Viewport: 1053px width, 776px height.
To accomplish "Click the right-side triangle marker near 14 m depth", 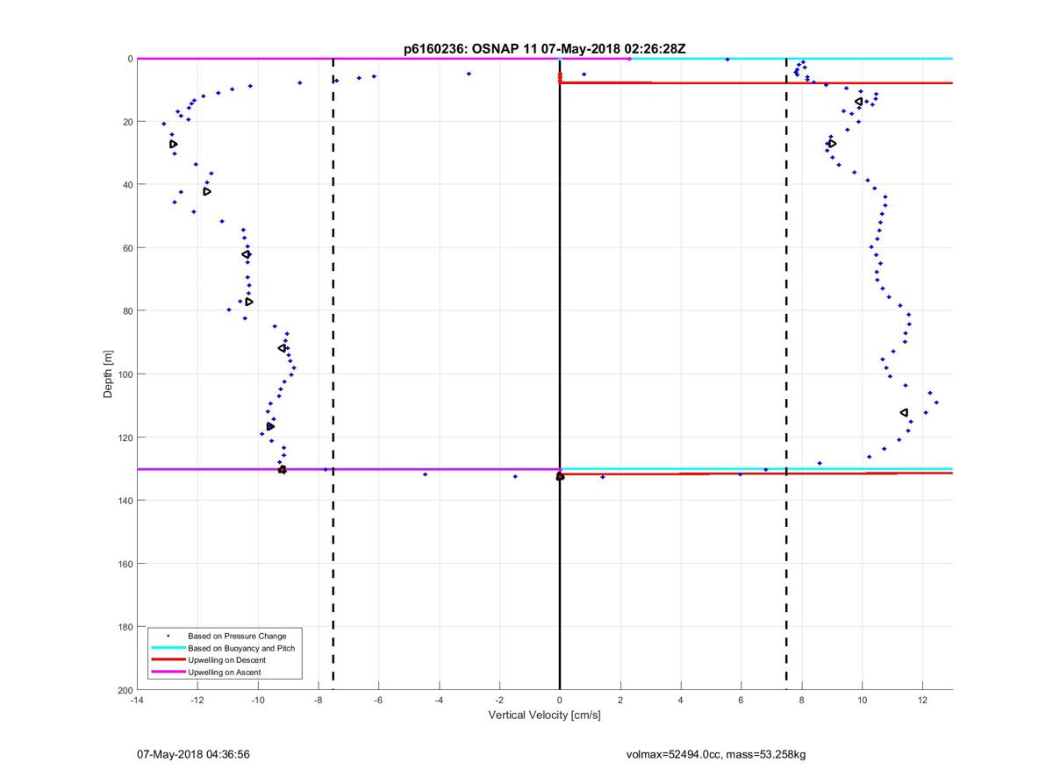I will pyautogui.click(x=858, y=102).
